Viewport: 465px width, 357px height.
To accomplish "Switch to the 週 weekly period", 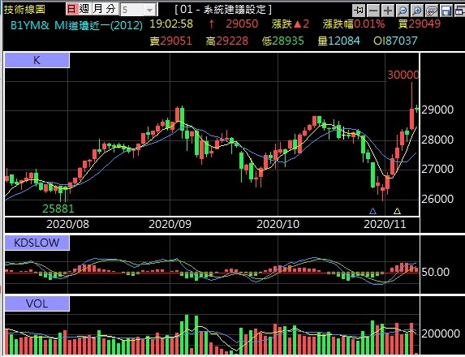I will (85, 9).
